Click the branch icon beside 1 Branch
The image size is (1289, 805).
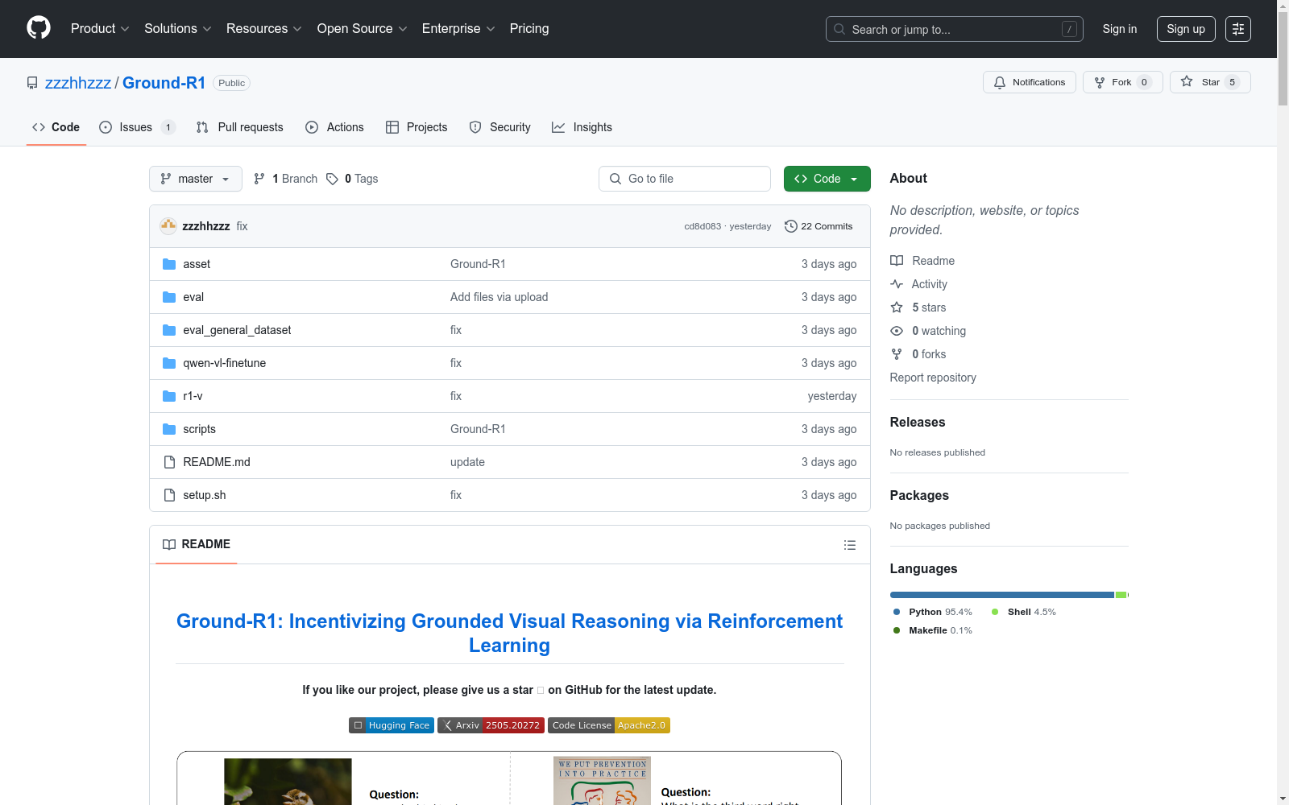259,179
